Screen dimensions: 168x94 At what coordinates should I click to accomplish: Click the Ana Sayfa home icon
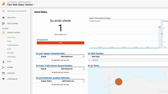pos(3,18)
